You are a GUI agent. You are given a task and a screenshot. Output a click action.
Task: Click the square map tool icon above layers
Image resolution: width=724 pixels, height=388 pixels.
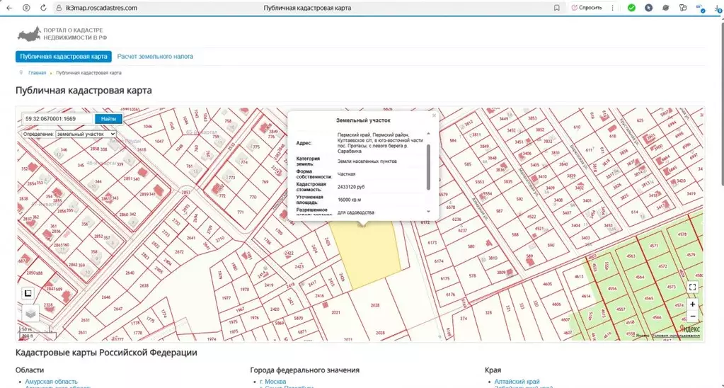coord(28,293)
